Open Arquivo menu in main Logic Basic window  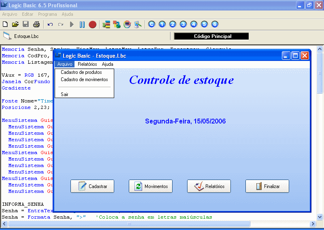click(9, 14)
